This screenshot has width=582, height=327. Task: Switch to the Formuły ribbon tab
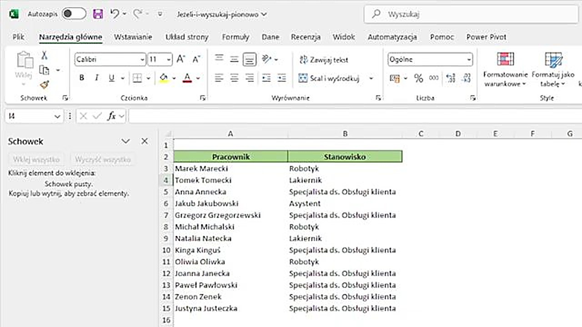coord(236,37)
